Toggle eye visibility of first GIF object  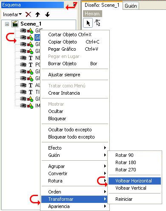coord(23,31)
